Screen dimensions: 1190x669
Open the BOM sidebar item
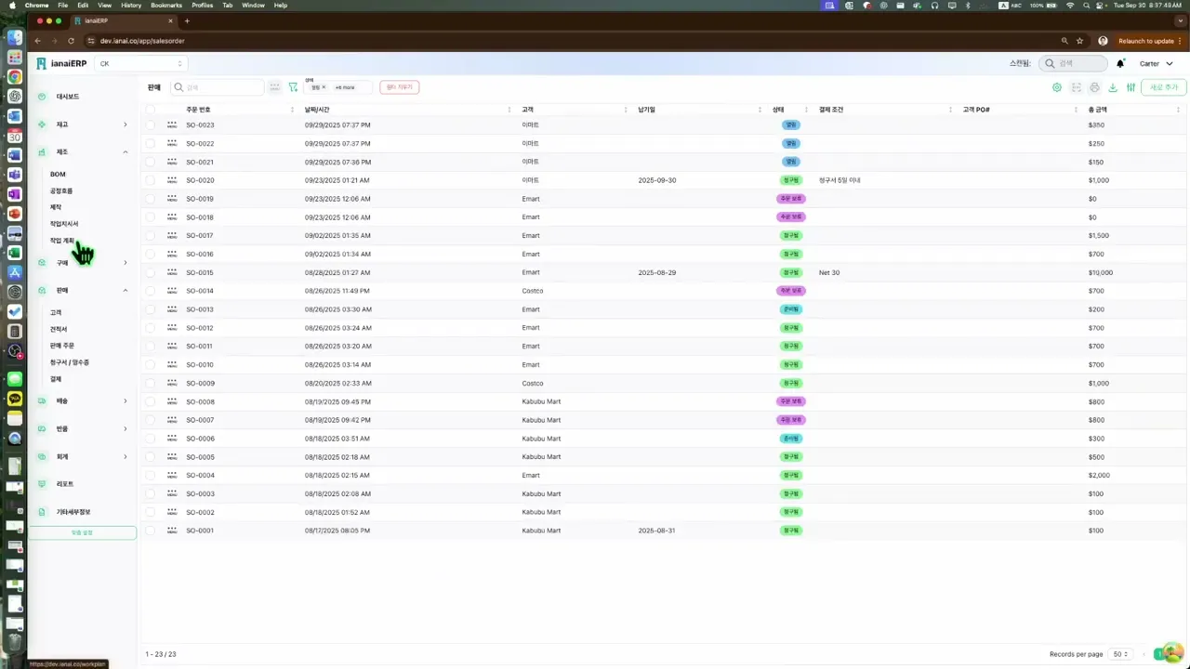click(58, 174)
